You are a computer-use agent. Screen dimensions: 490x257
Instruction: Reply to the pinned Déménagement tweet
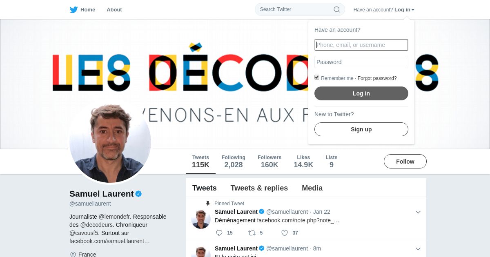(219, 233)
